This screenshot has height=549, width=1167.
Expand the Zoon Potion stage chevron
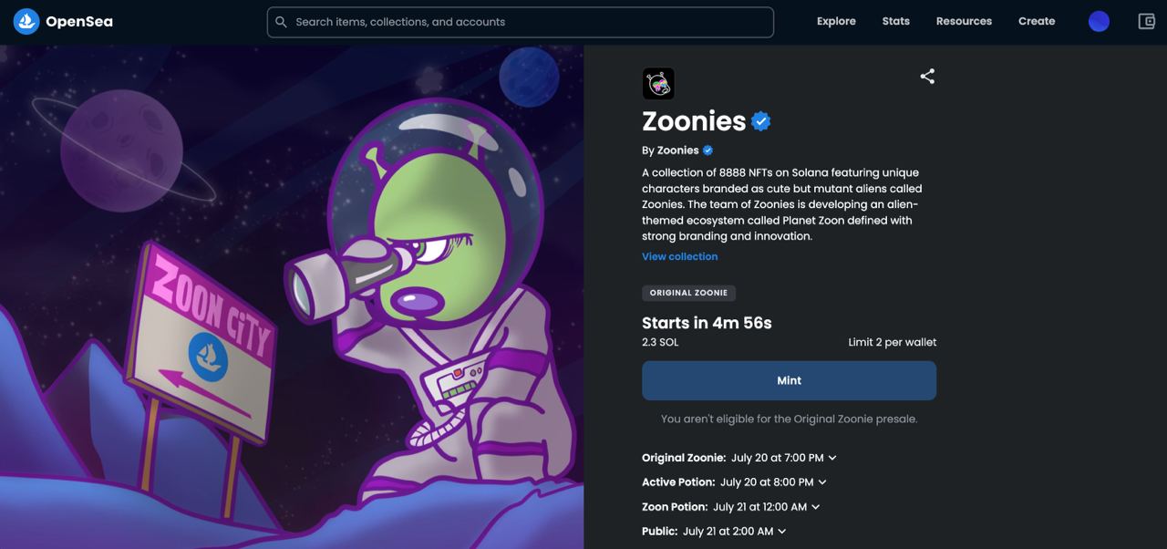pos(815,507)
